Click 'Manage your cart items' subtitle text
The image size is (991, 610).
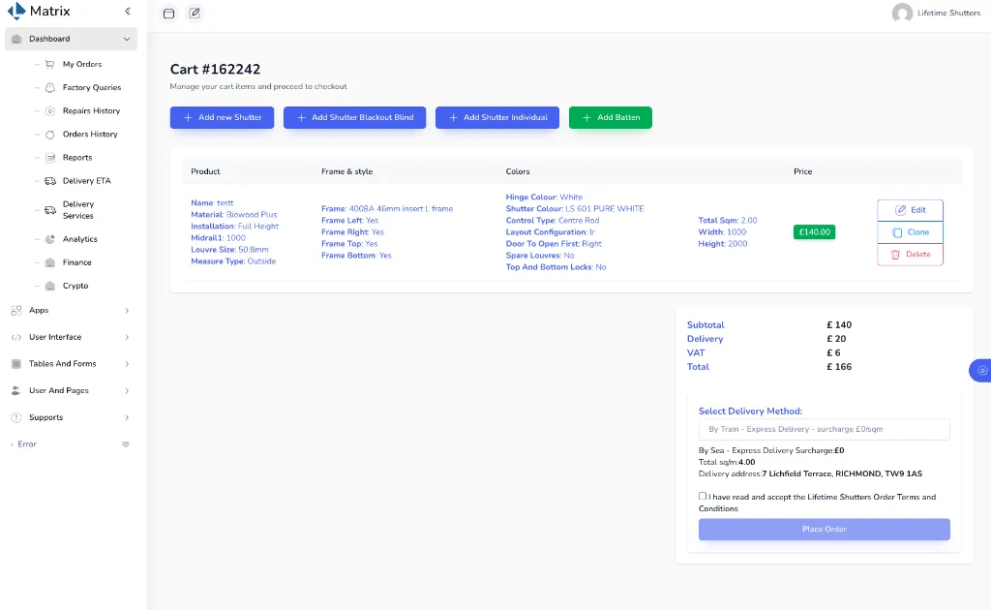click(x=257, y=86)
